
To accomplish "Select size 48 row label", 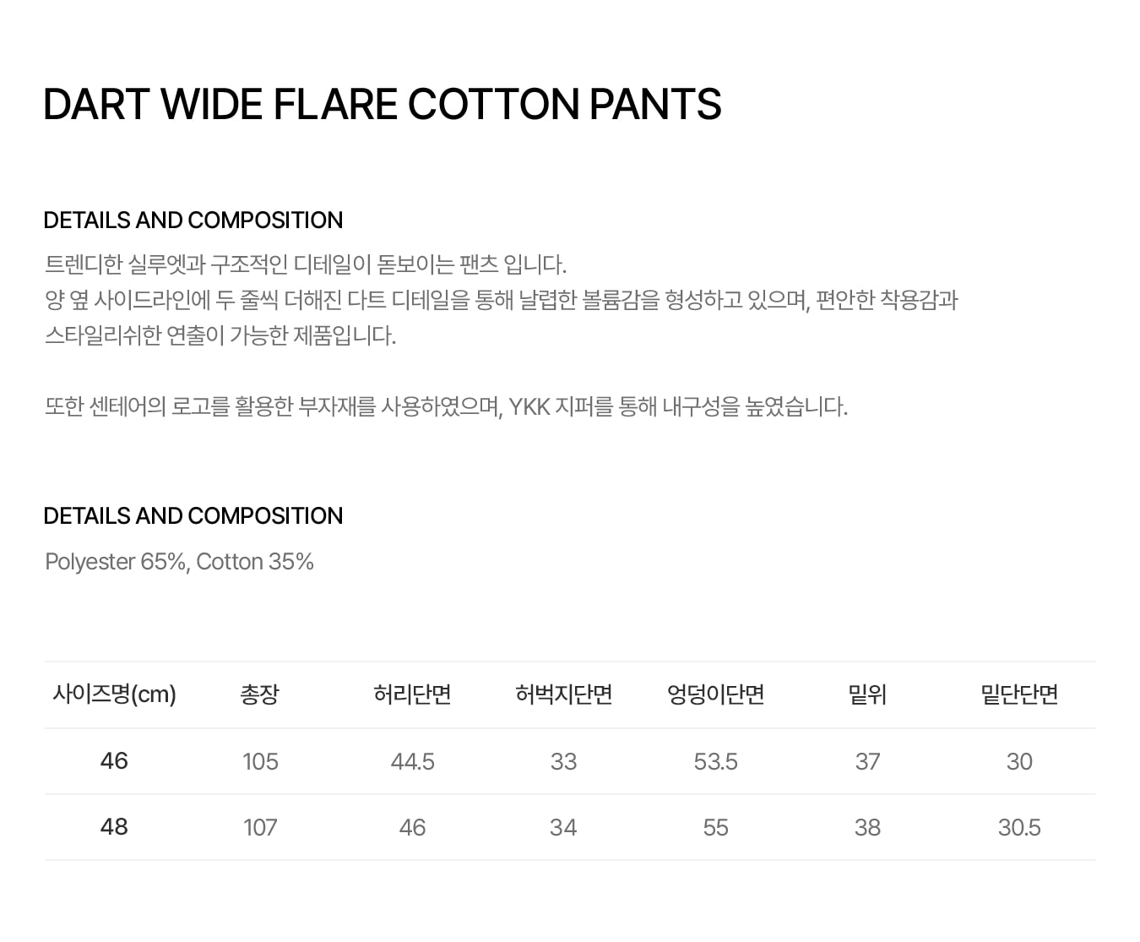I will [x=114, y=827].
